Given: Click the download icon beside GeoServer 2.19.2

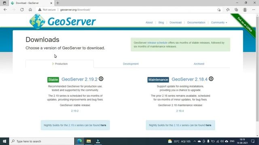Looking at the screenshot, I should coord(101,79).
